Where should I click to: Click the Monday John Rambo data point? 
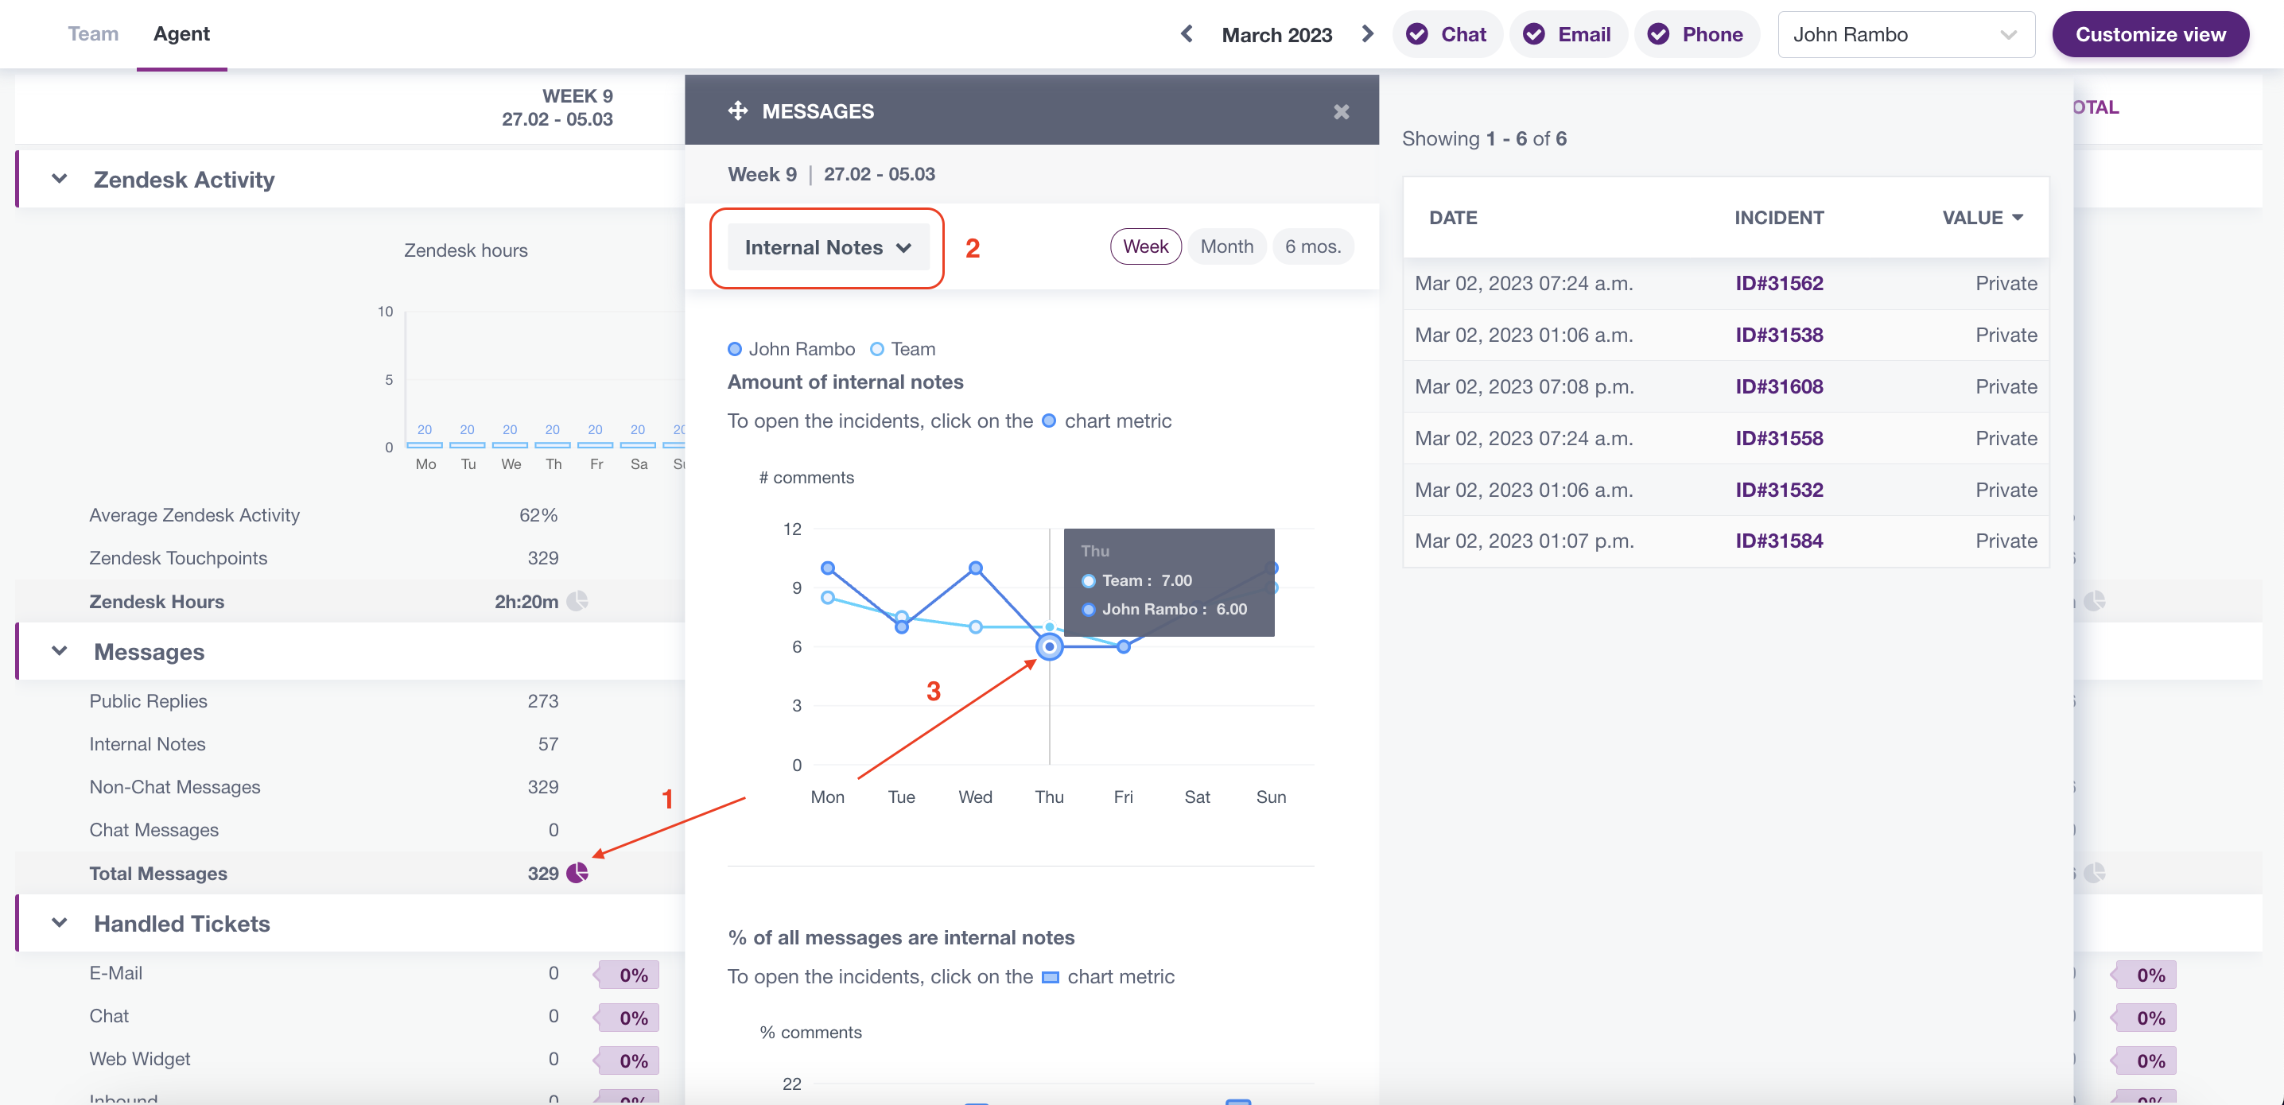point(827,568)
